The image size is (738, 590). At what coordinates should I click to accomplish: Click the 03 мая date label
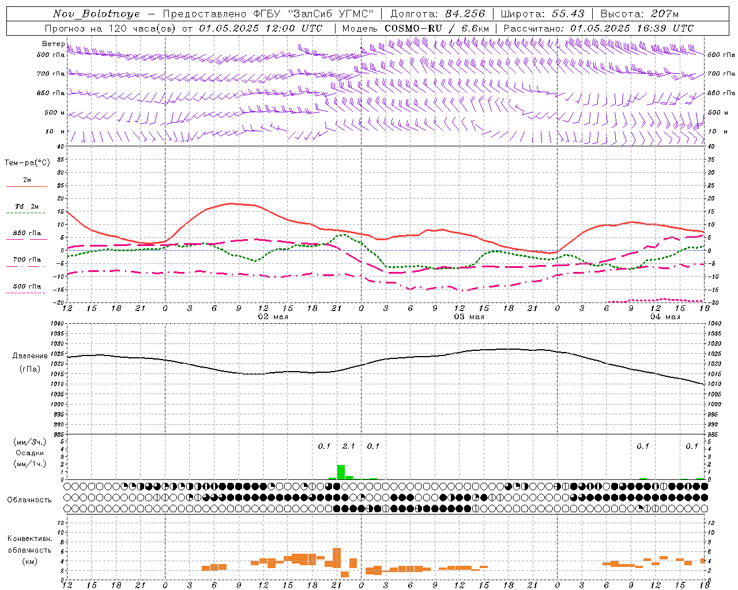coord(469,317)
